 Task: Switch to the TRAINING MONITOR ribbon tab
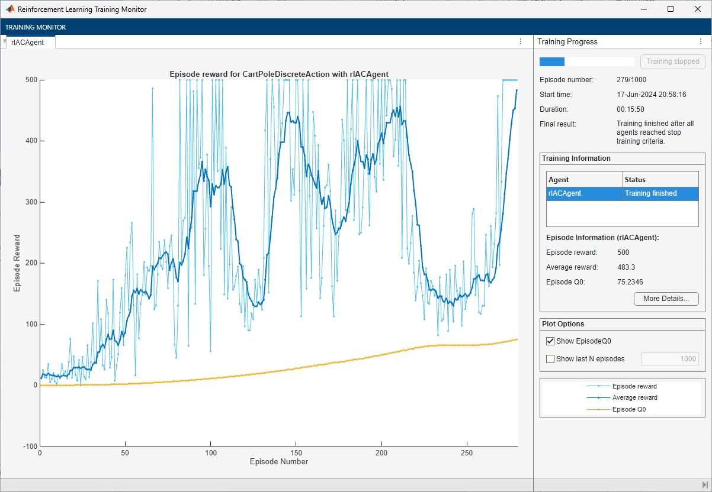point(36,27)
